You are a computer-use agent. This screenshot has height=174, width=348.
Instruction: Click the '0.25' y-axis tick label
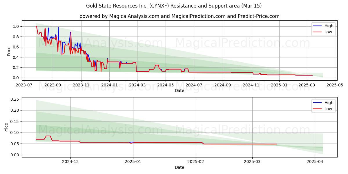pos(15,99)
